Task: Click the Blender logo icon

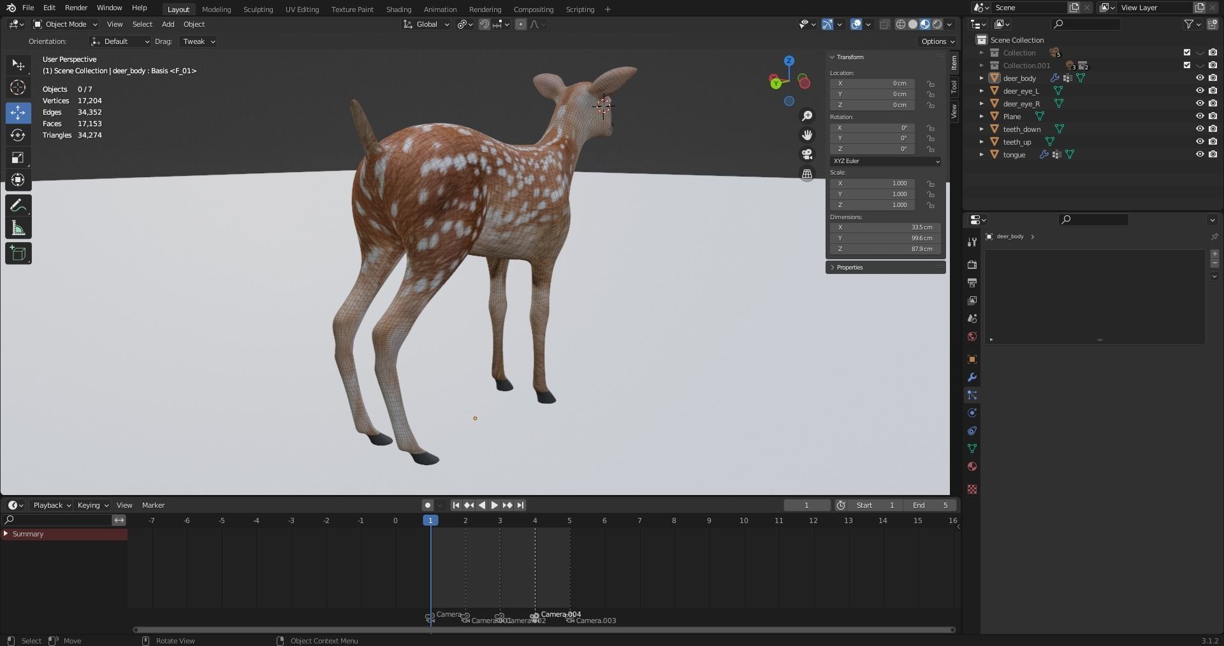Action: click(11, 8)
